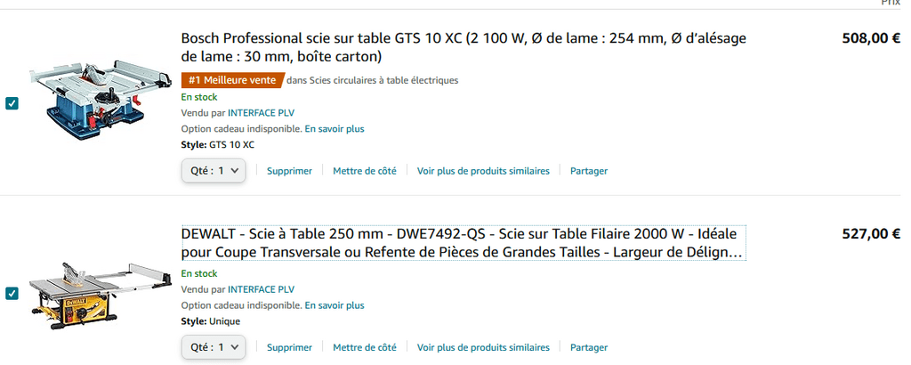The width and height of the screenshot is (911, 365).
Task: Select Mettre de côté for DEWALT saw
Action: [x=365, y=347]
